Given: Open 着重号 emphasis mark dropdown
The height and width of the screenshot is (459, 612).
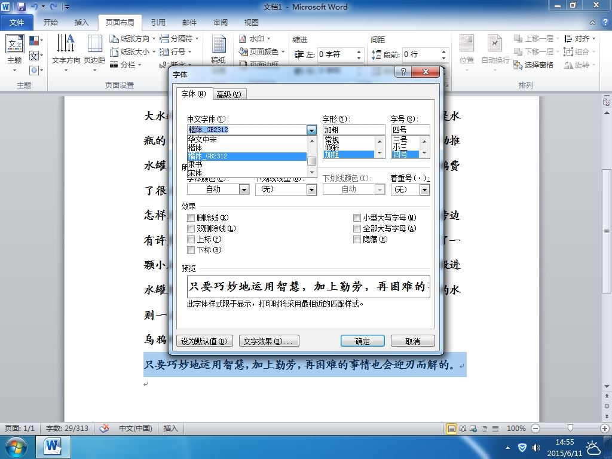Looking at the screenshot, I should pyautogui.click(x=425, y=189).
